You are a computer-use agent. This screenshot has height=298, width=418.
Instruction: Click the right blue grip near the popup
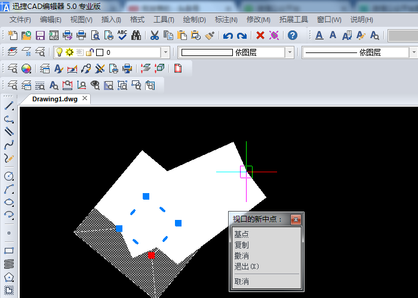[x=179, y=223]
